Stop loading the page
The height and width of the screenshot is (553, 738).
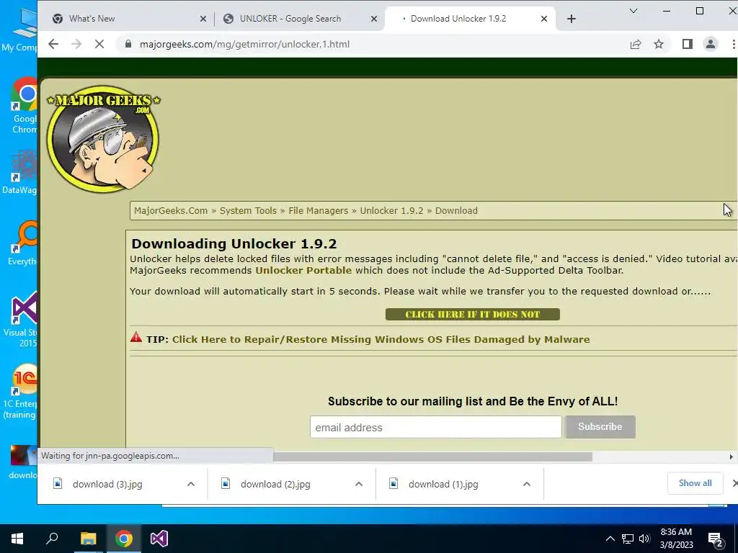click(x=99, y=44)
